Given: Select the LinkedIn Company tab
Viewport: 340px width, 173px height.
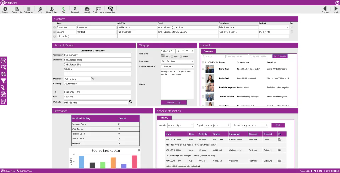Looking at the screenshot, I should coord(208,51).
